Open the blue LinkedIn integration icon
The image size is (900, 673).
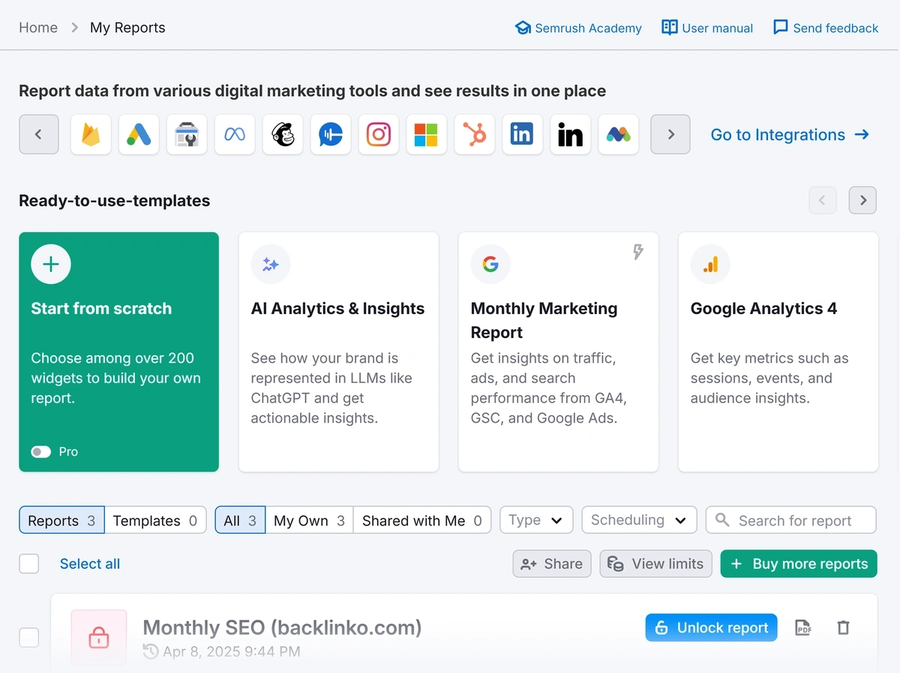[522, 135]
